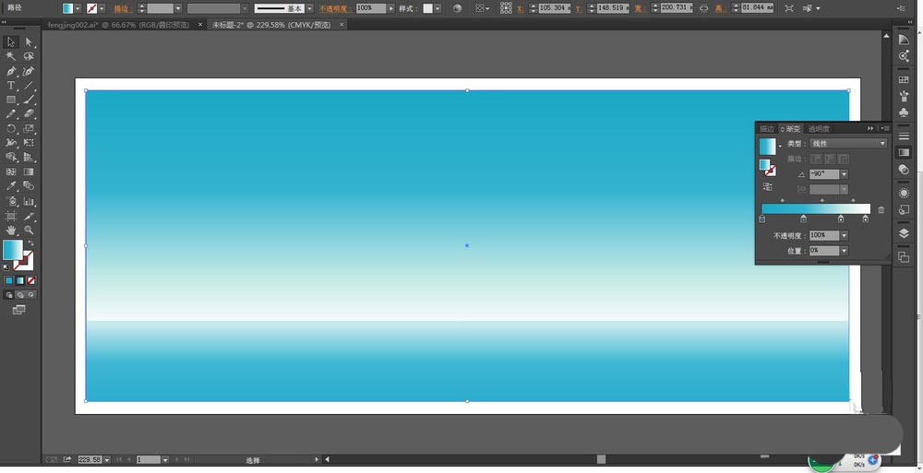Select the Column Graph tool
Viewport: 923px width, 473px height.
[29, 201]
